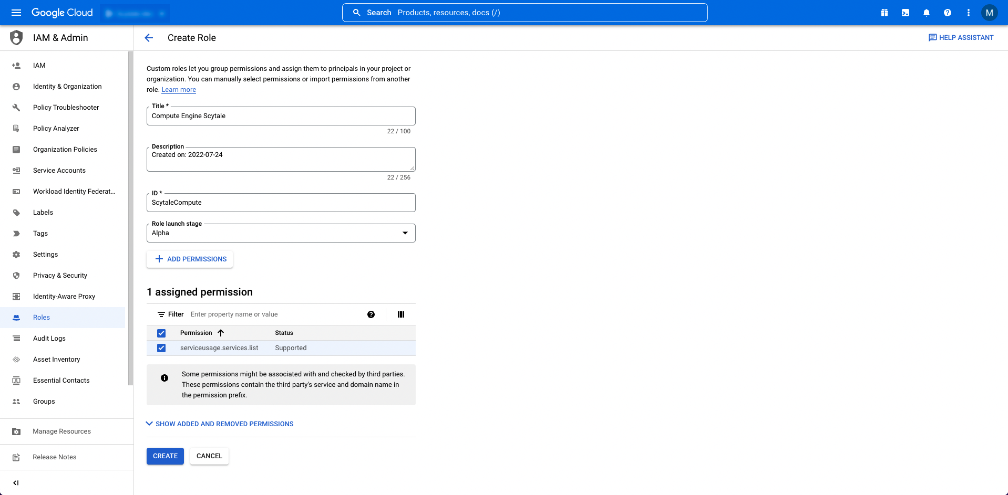Screen dimensions: 1008x495
Task: Click the Description text area
Action: tap(281, 159)
